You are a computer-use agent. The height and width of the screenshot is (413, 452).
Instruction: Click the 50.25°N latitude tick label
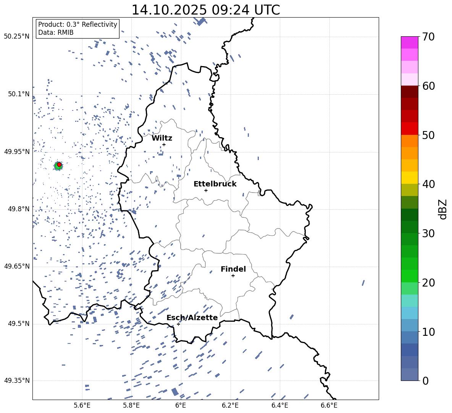17,36
